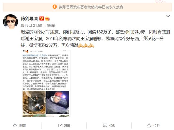Click the crown membership badge icon
This screenshot has width=174, height=130.
click(47, 18)
